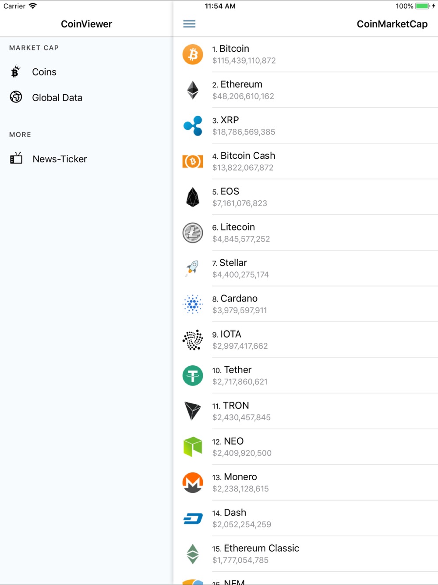Click the Ethereum diamond logo
The height and width of the screenshot is (585, 438).
point(193,90)
